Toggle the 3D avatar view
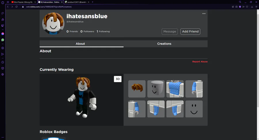Image resolution: width=259 pixels, height=140 pixels. point(118,79)
